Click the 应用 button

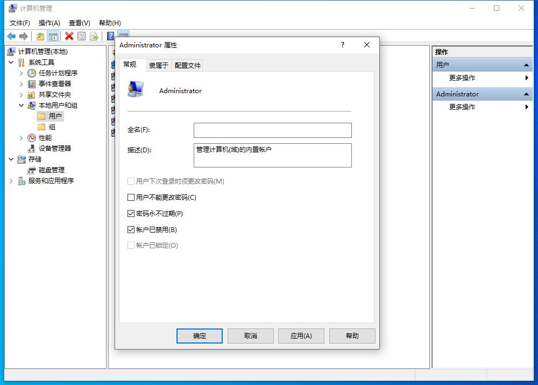coord(301,335)
